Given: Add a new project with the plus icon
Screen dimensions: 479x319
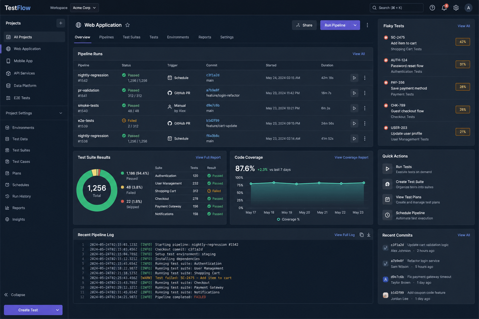Looking at the screenshot, I should coord(61,23).
